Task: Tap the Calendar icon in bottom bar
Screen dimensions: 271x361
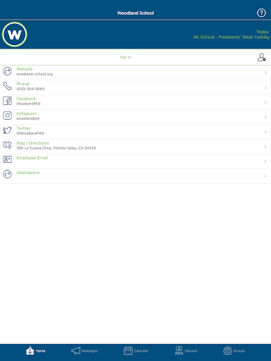Action: click(x=128, y=350)
